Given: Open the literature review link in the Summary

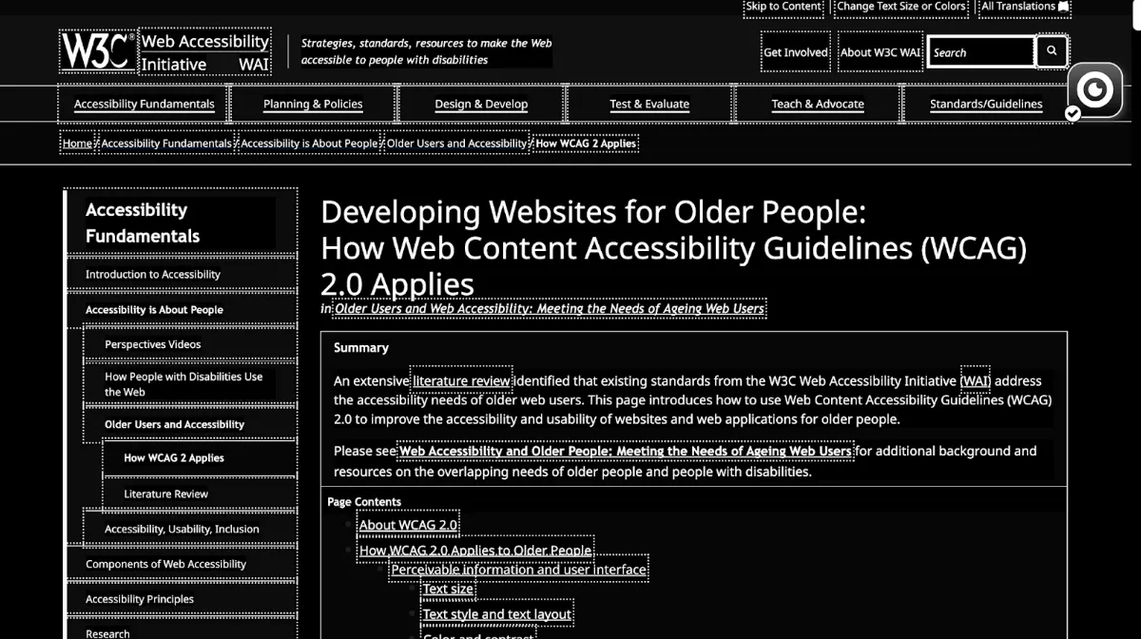Looking at the screenshot, I should (x=461, y=380).
